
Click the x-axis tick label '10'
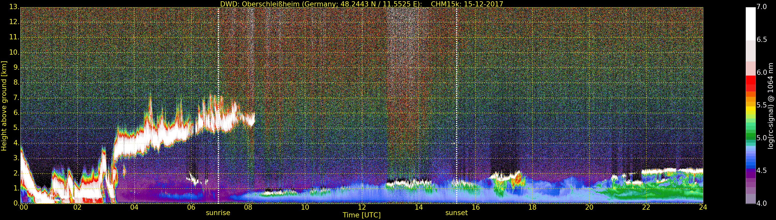(305, 207)
